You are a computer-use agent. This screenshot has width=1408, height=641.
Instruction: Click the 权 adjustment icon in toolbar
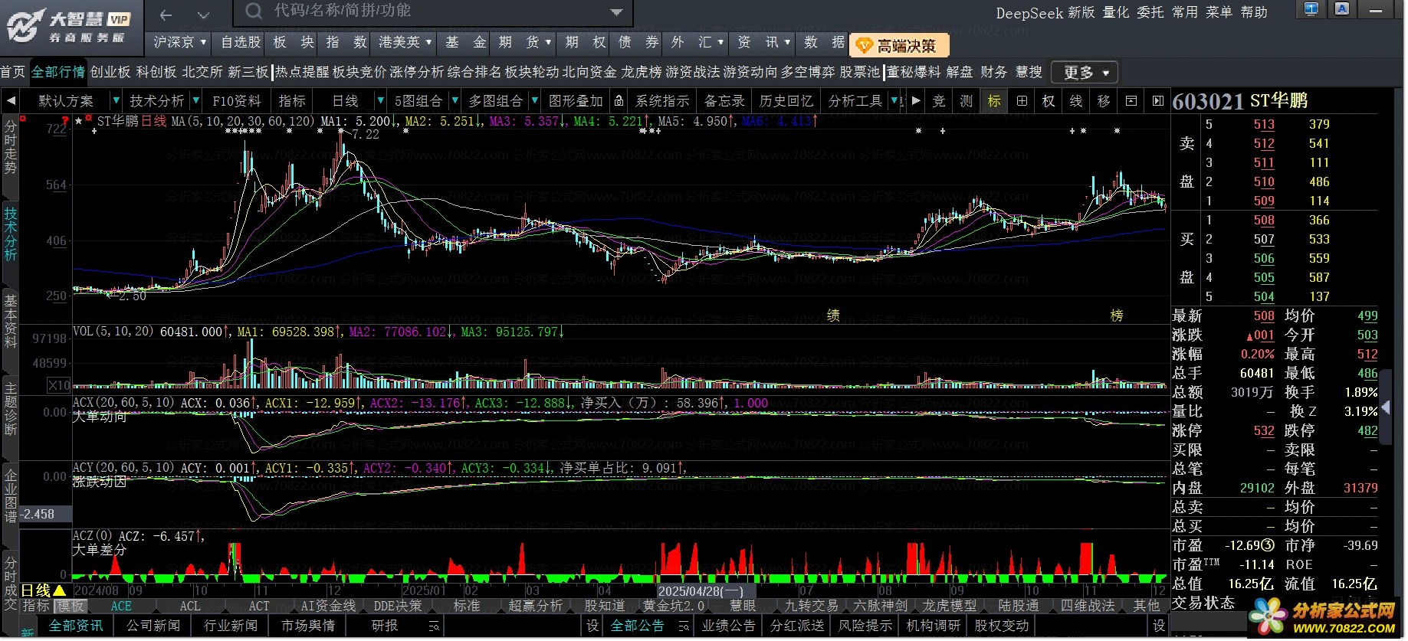tap(1049, 101)
